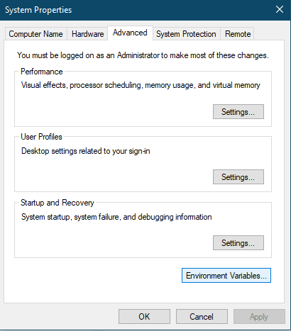
Task: Click the Performance group label
Action: coord(42,72)
